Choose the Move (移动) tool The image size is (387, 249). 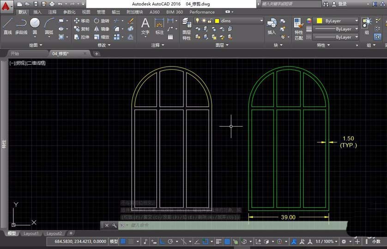coord(81,21)
